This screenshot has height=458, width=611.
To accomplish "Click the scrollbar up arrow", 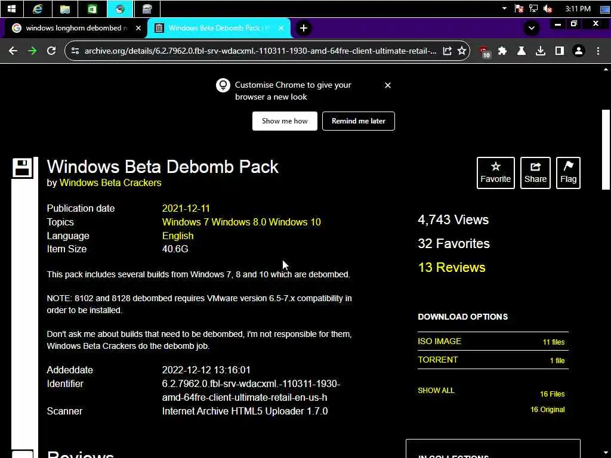I will pyautogui.click(x=606, y=69).
